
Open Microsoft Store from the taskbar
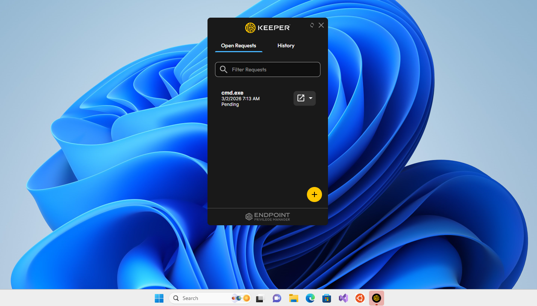tap(326, 298)
